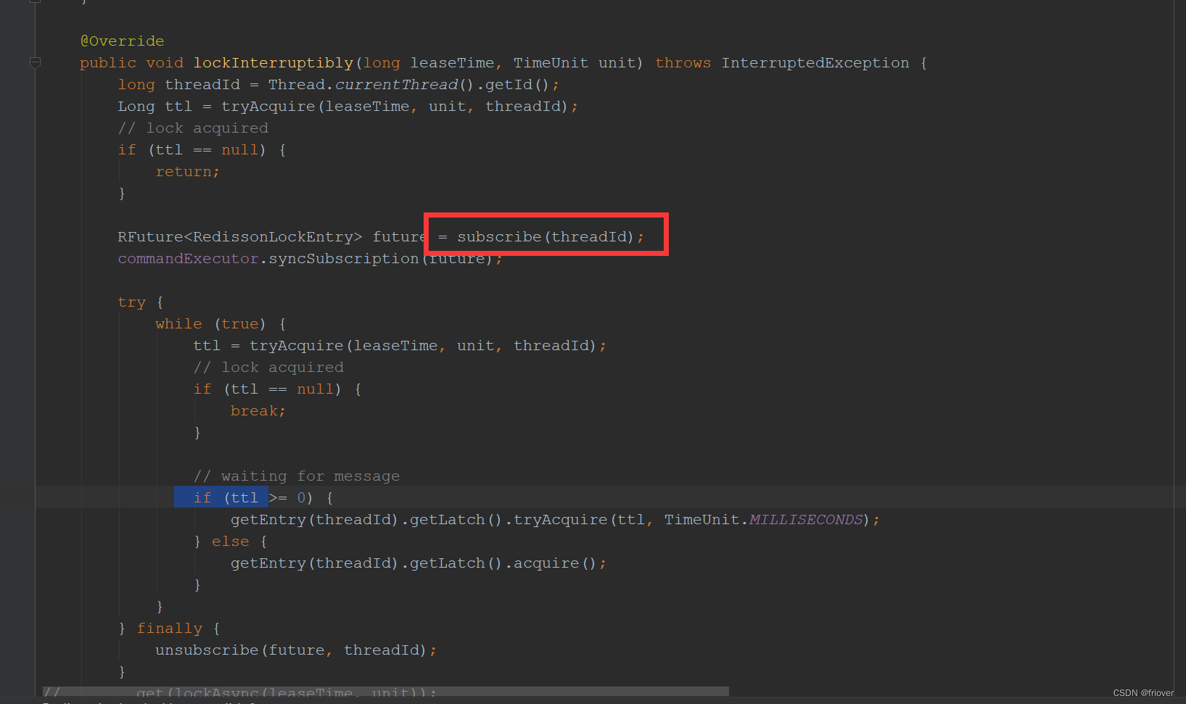Click getLatch() in the tryAcquire line
Viewport: 1186px width, 704px height.
[x=456, y=520]
